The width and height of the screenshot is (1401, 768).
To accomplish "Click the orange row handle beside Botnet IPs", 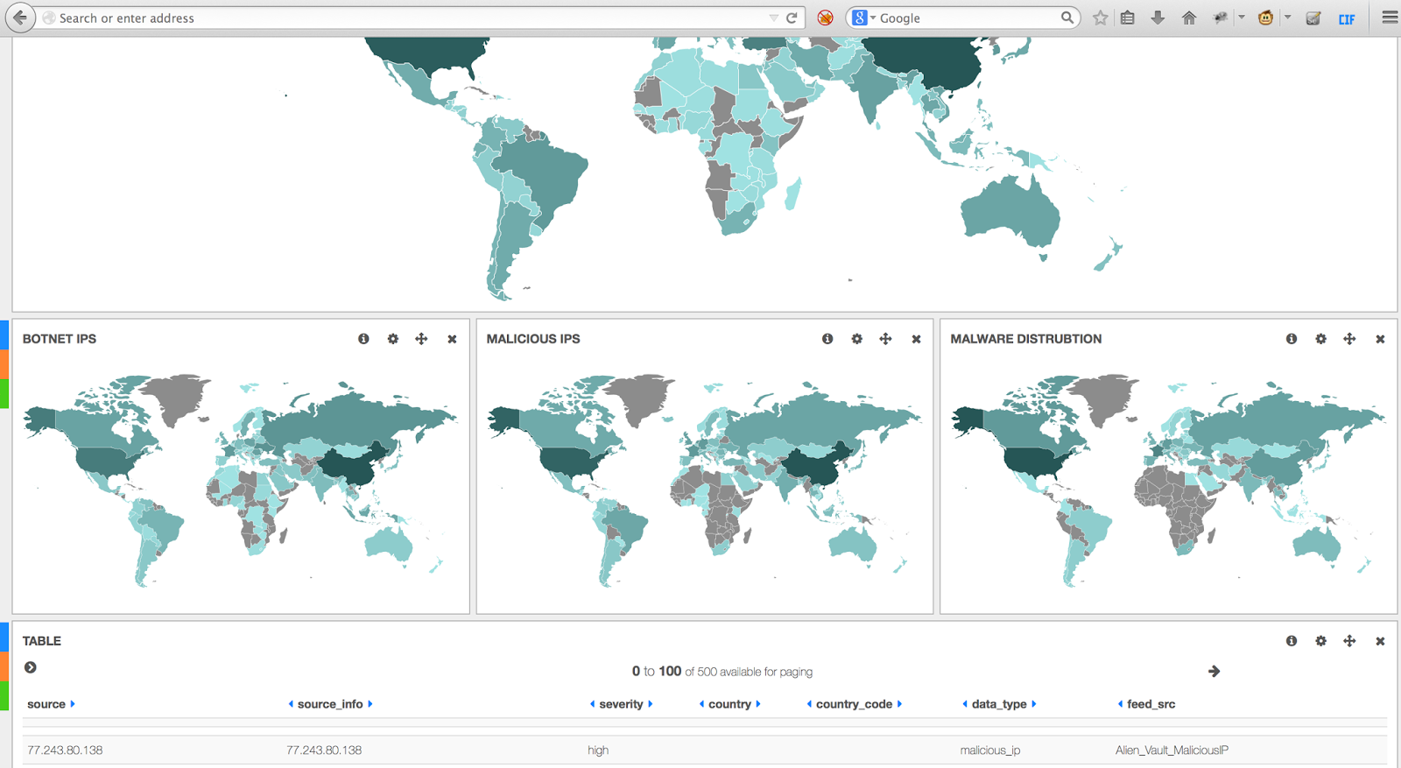I will [x=4, y=364].
